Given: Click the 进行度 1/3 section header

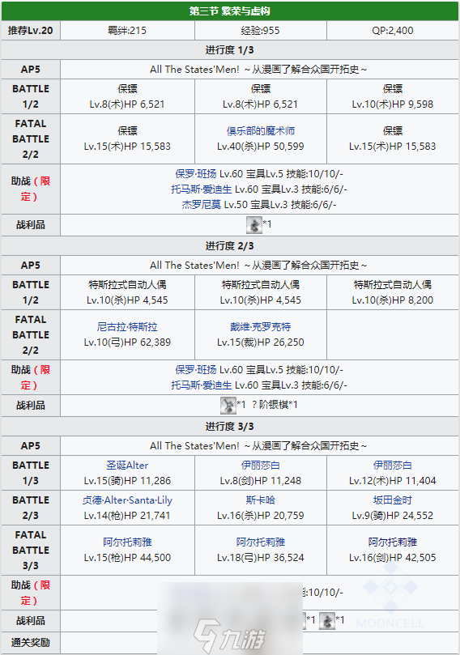Looking at the screenshot, I should 230,50.
